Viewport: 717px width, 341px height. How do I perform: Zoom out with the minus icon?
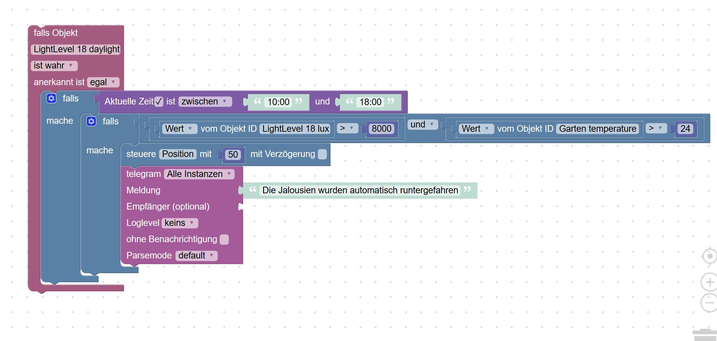pyautogui.click(x=709, y=303)
